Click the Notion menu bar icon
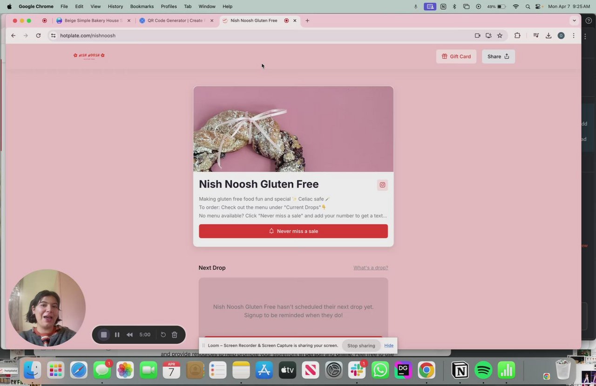Image resolution: width=596 pixels, height=386 pixels. pos(443,7)
